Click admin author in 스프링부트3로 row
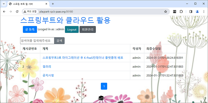The width and height of the screenshot is (208, 103). [136, 58]
